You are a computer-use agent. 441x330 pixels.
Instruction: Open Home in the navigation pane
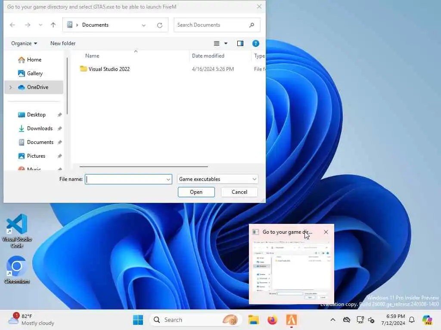34,60
